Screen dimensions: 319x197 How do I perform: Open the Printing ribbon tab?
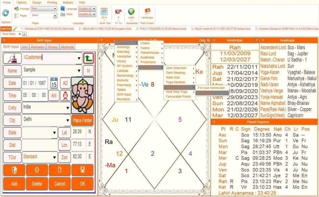click(52, 2)
